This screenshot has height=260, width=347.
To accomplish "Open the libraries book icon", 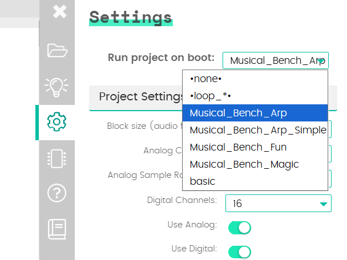I will pos(57,228).
